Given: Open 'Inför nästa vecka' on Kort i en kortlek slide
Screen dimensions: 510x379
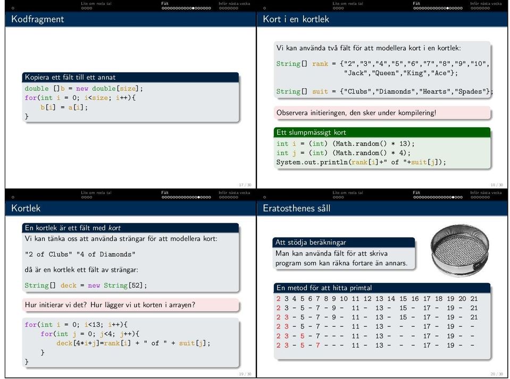Looking at the screenshot, I should pyautogui.click(x=486, y=3).
